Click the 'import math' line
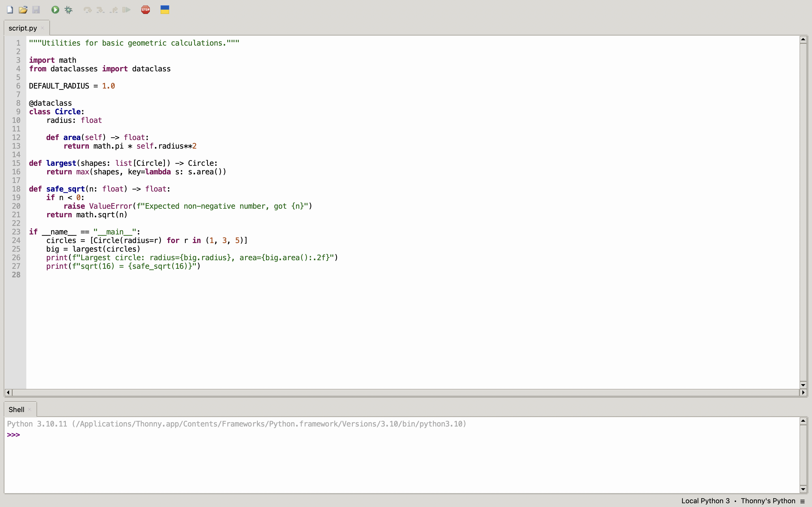 point(53,60)
